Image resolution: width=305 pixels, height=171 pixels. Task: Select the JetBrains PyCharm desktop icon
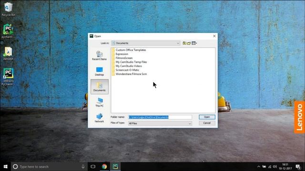[x=8, y=77]
